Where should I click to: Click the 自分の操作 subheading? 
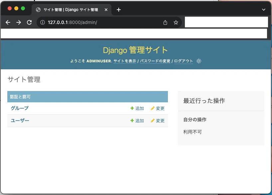195,120
